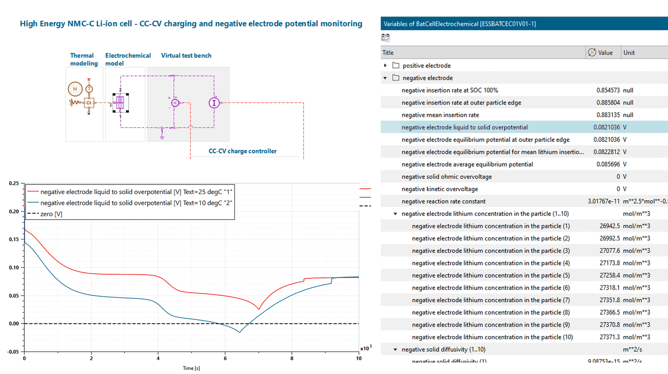Click the Unit column header
The width and height of the screenshot is (668, 374).
[x=644, y=52]
